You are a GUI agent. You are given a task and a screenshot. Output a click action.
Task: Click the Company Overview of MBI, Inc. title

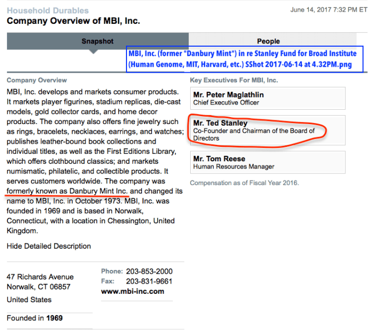[73, 21]
